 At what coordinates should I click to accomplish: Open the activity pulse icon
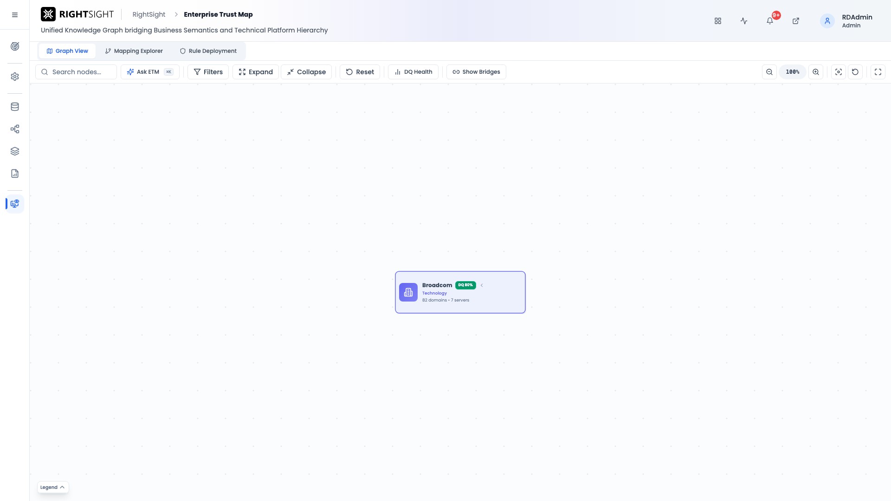[744, 21]
